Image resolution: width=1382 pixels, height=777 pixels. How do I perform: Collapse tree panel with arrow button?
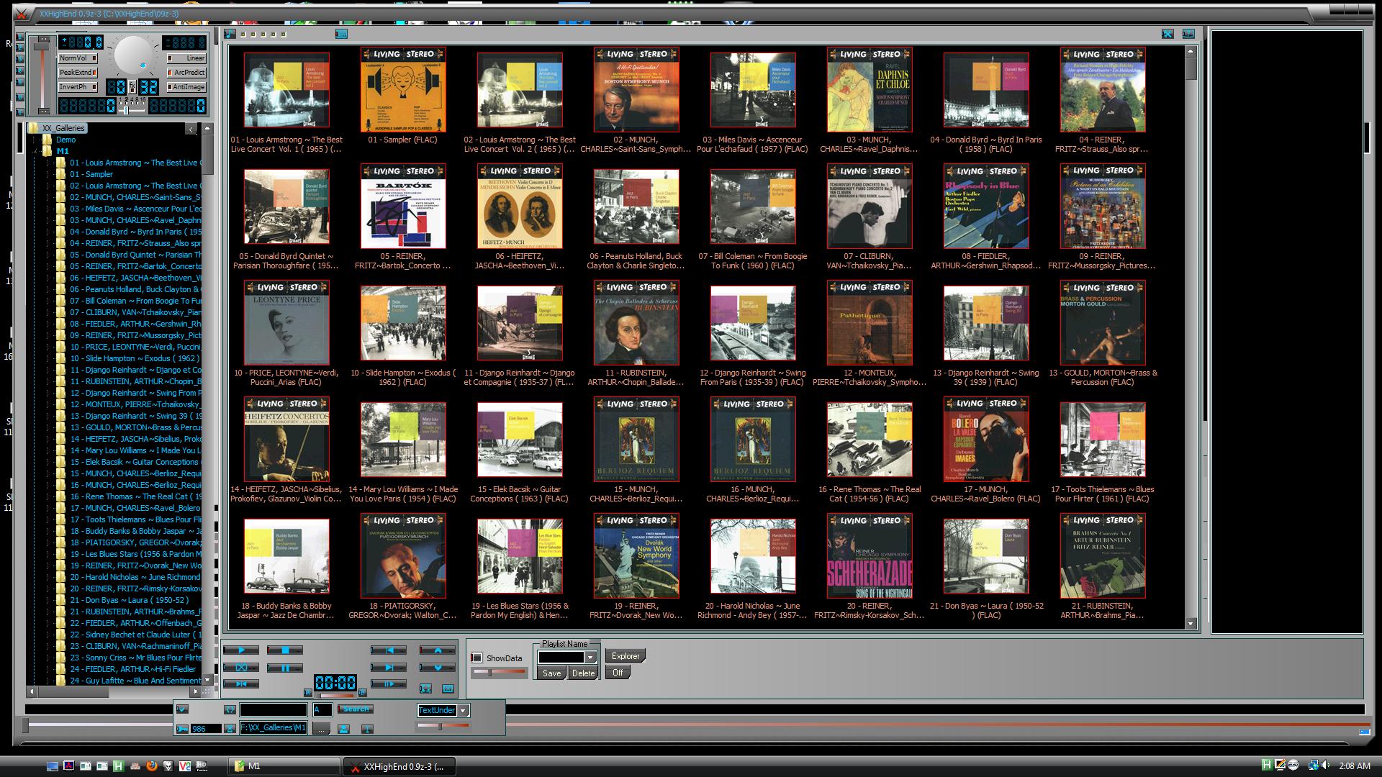click(191, 129)
